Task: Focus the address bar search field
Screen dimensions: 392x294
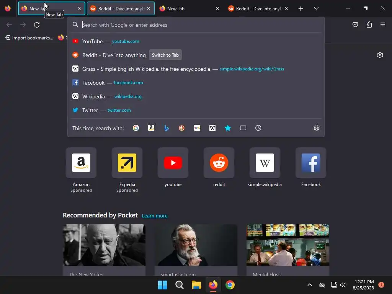Action: pyautogui.click(x=196, y=25)
